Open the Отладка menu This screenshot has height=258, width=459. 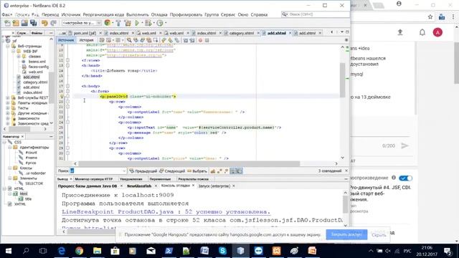click(x=159, y=14)
